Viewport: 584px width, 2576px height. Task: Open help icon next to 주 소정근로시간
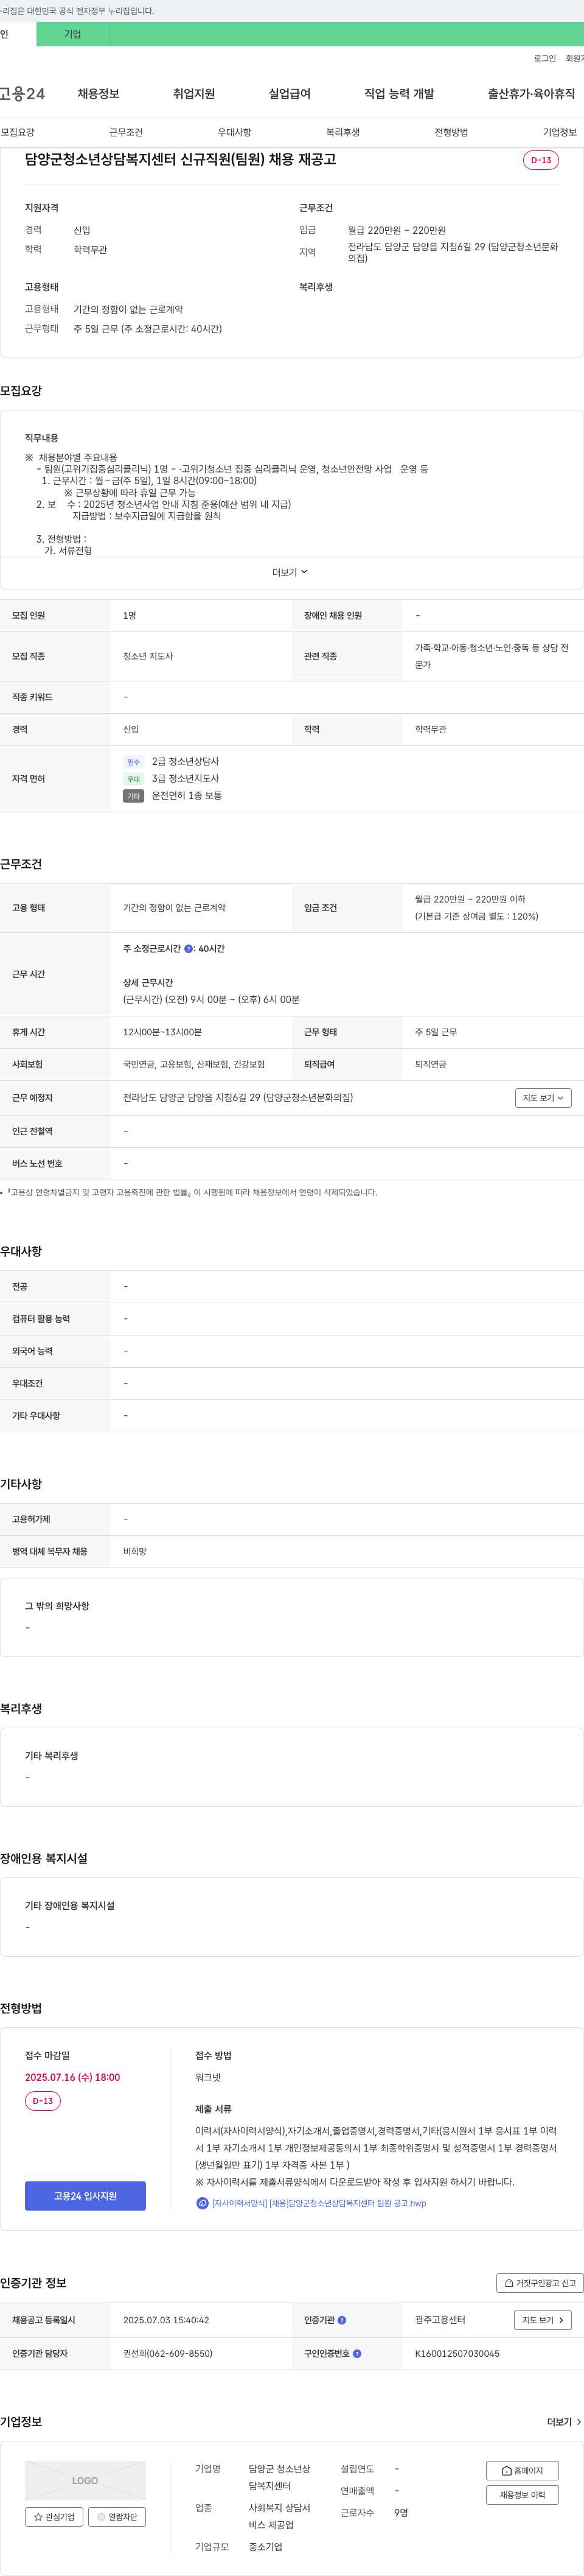189,949
